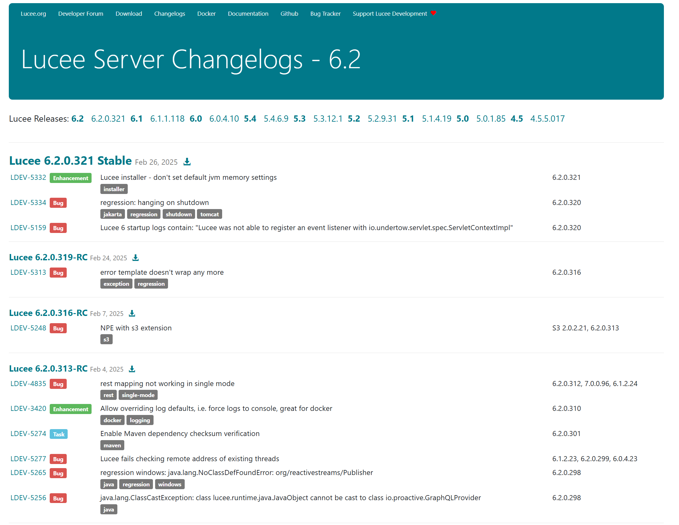The width and height of the screenshot is (679, 525).
Task: Open ticket LDEV-5334
Action: click(x=28, y=202)
